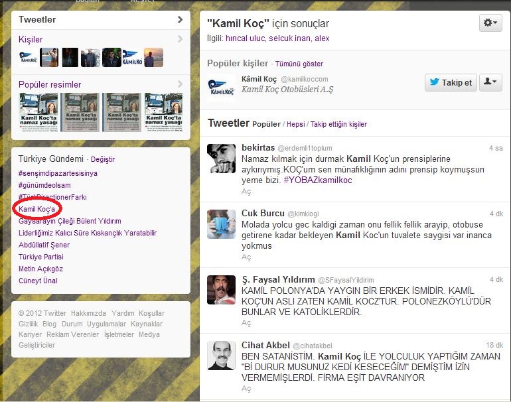Open trend #TürkDirectionerFarkı

(x=53, y=197)
